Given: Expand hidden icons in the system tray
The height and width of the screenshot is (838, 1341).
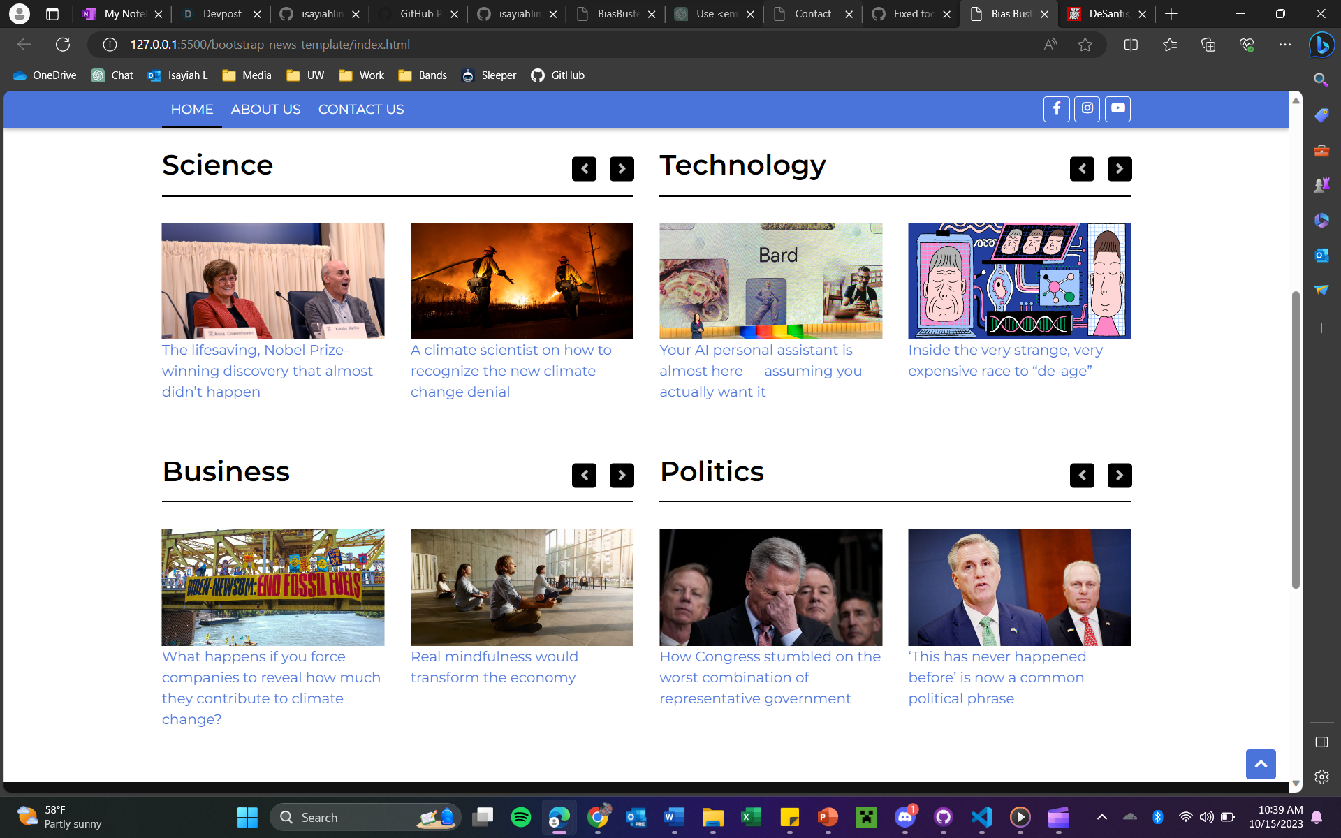Looking at the screenshot, I should pyautogui.click(x=1102, y=817).
